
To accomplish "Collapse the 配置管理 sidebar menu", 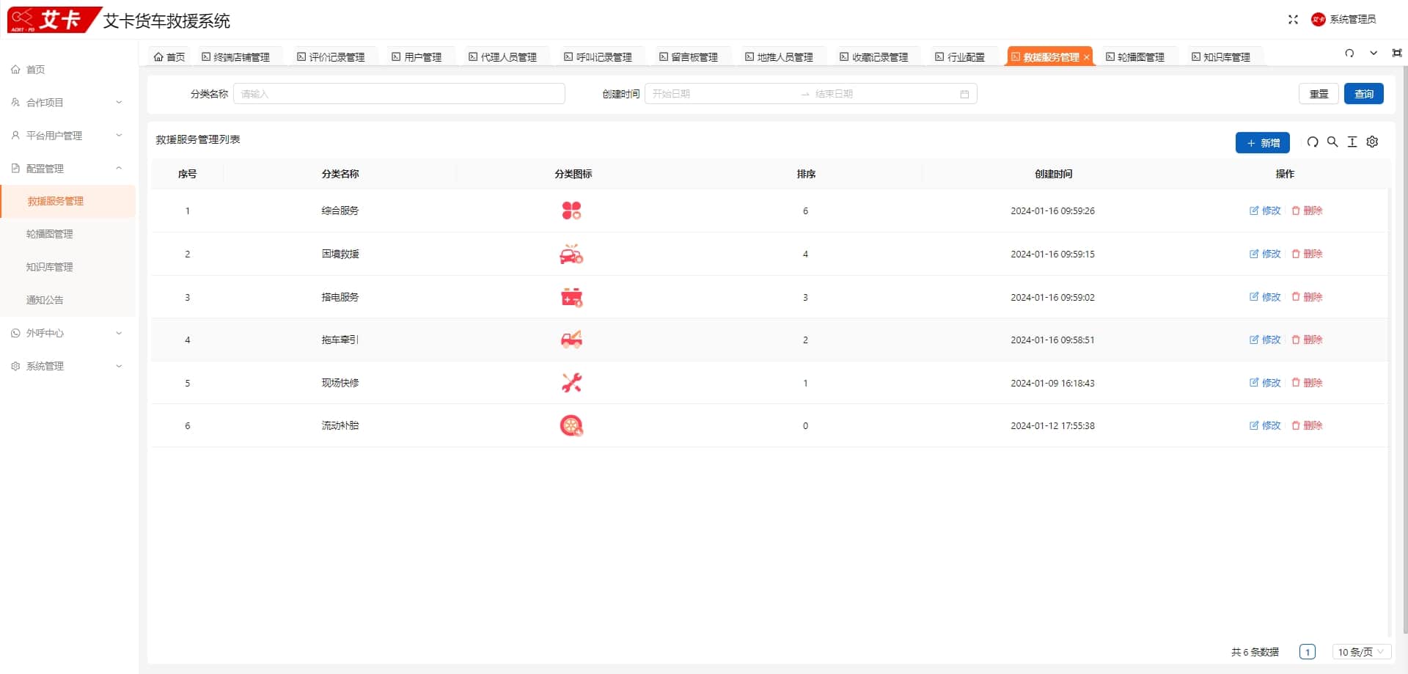I will point(67,169).
